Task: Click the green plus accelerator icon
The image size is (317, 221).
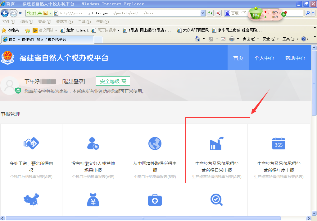Action: 284,14
